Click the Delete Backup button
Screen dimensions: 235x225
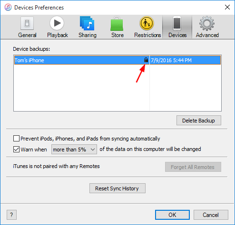pos(199,121)
